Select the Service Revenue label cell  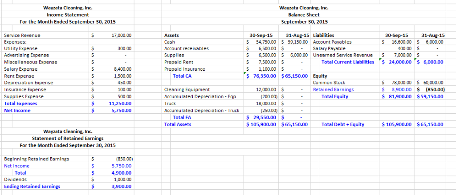point(22,36)
